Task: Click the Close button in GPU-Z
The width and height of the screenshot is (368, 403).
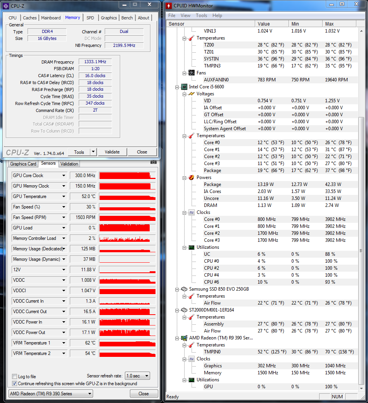Action: click(x=143, y=393)
